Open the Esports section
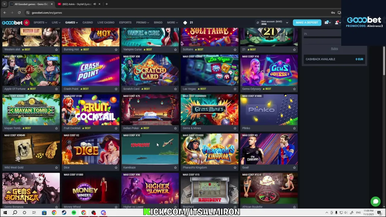Screen dimensions: 386x217 pyautogui.click(x=125, y=23)
